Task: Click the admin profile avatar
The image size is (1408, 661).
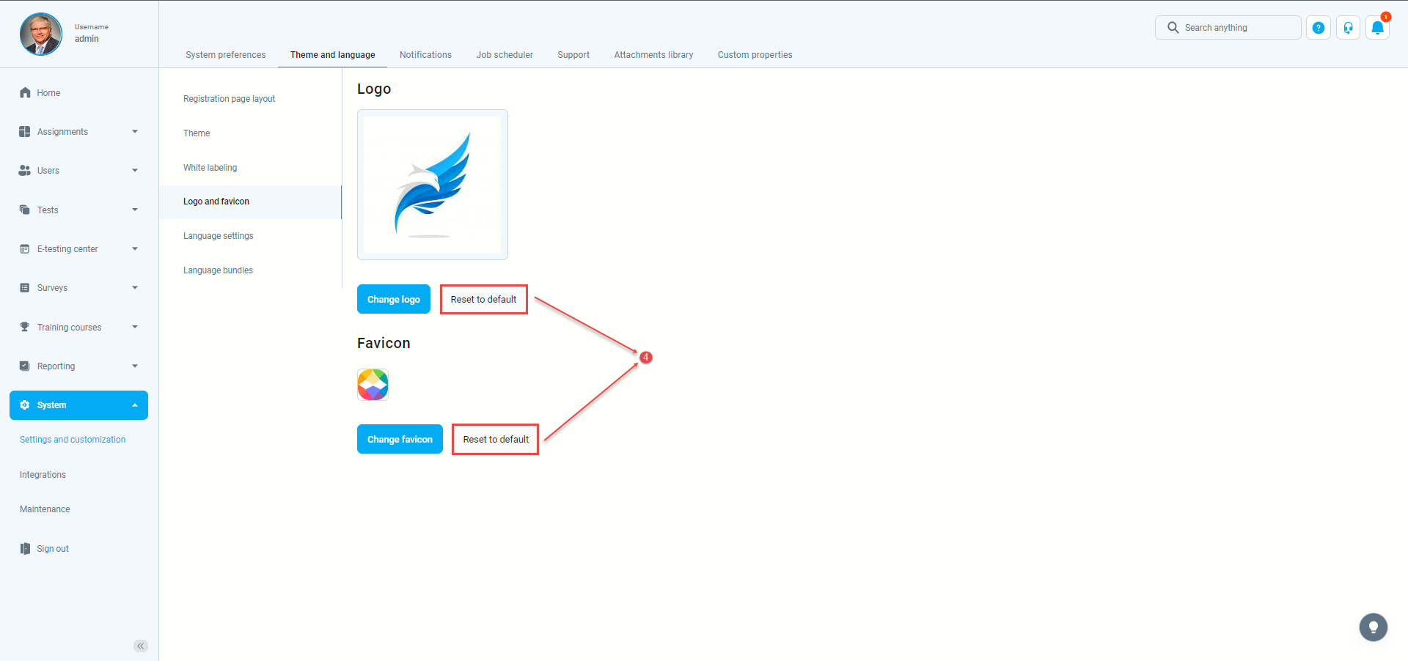Action: [x=41, y=34]
